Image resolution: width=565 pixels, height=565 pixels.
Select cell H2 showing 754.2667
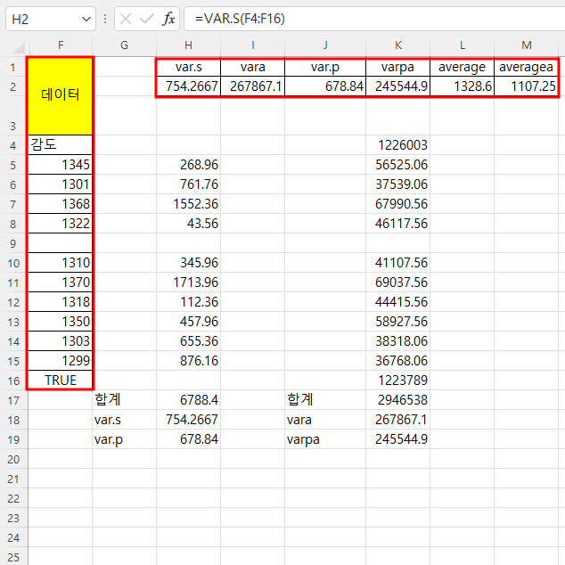click(188, 86)
